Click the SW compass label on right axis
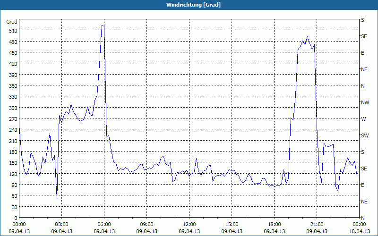This screenshot has width=378, height=236. click(x=365, y=135)
